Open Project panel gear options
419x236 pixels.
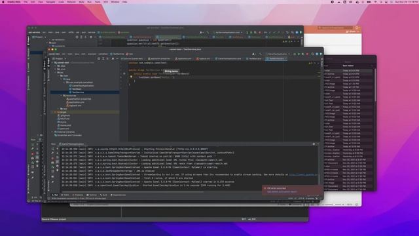pyautogui.click(x=113, y=58)
